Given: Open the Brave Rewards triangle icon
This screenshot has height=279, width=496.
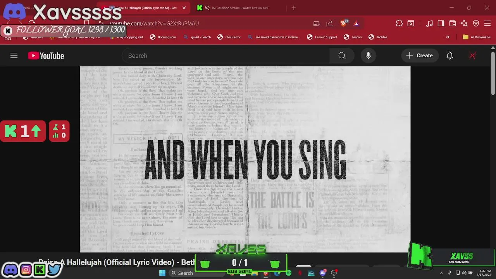Looking at the screenshot, I should click(x=356, y=24).
